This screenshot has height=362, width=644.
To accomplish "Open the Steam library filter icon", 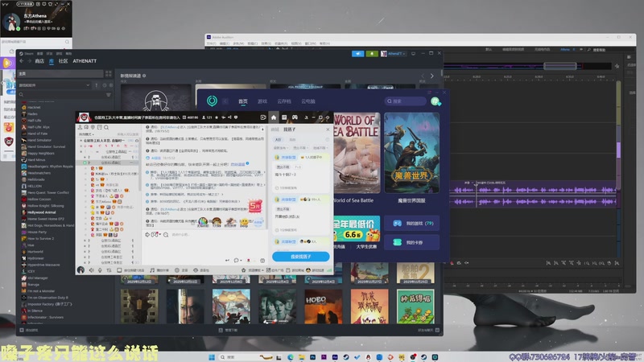I will (109, 95).
